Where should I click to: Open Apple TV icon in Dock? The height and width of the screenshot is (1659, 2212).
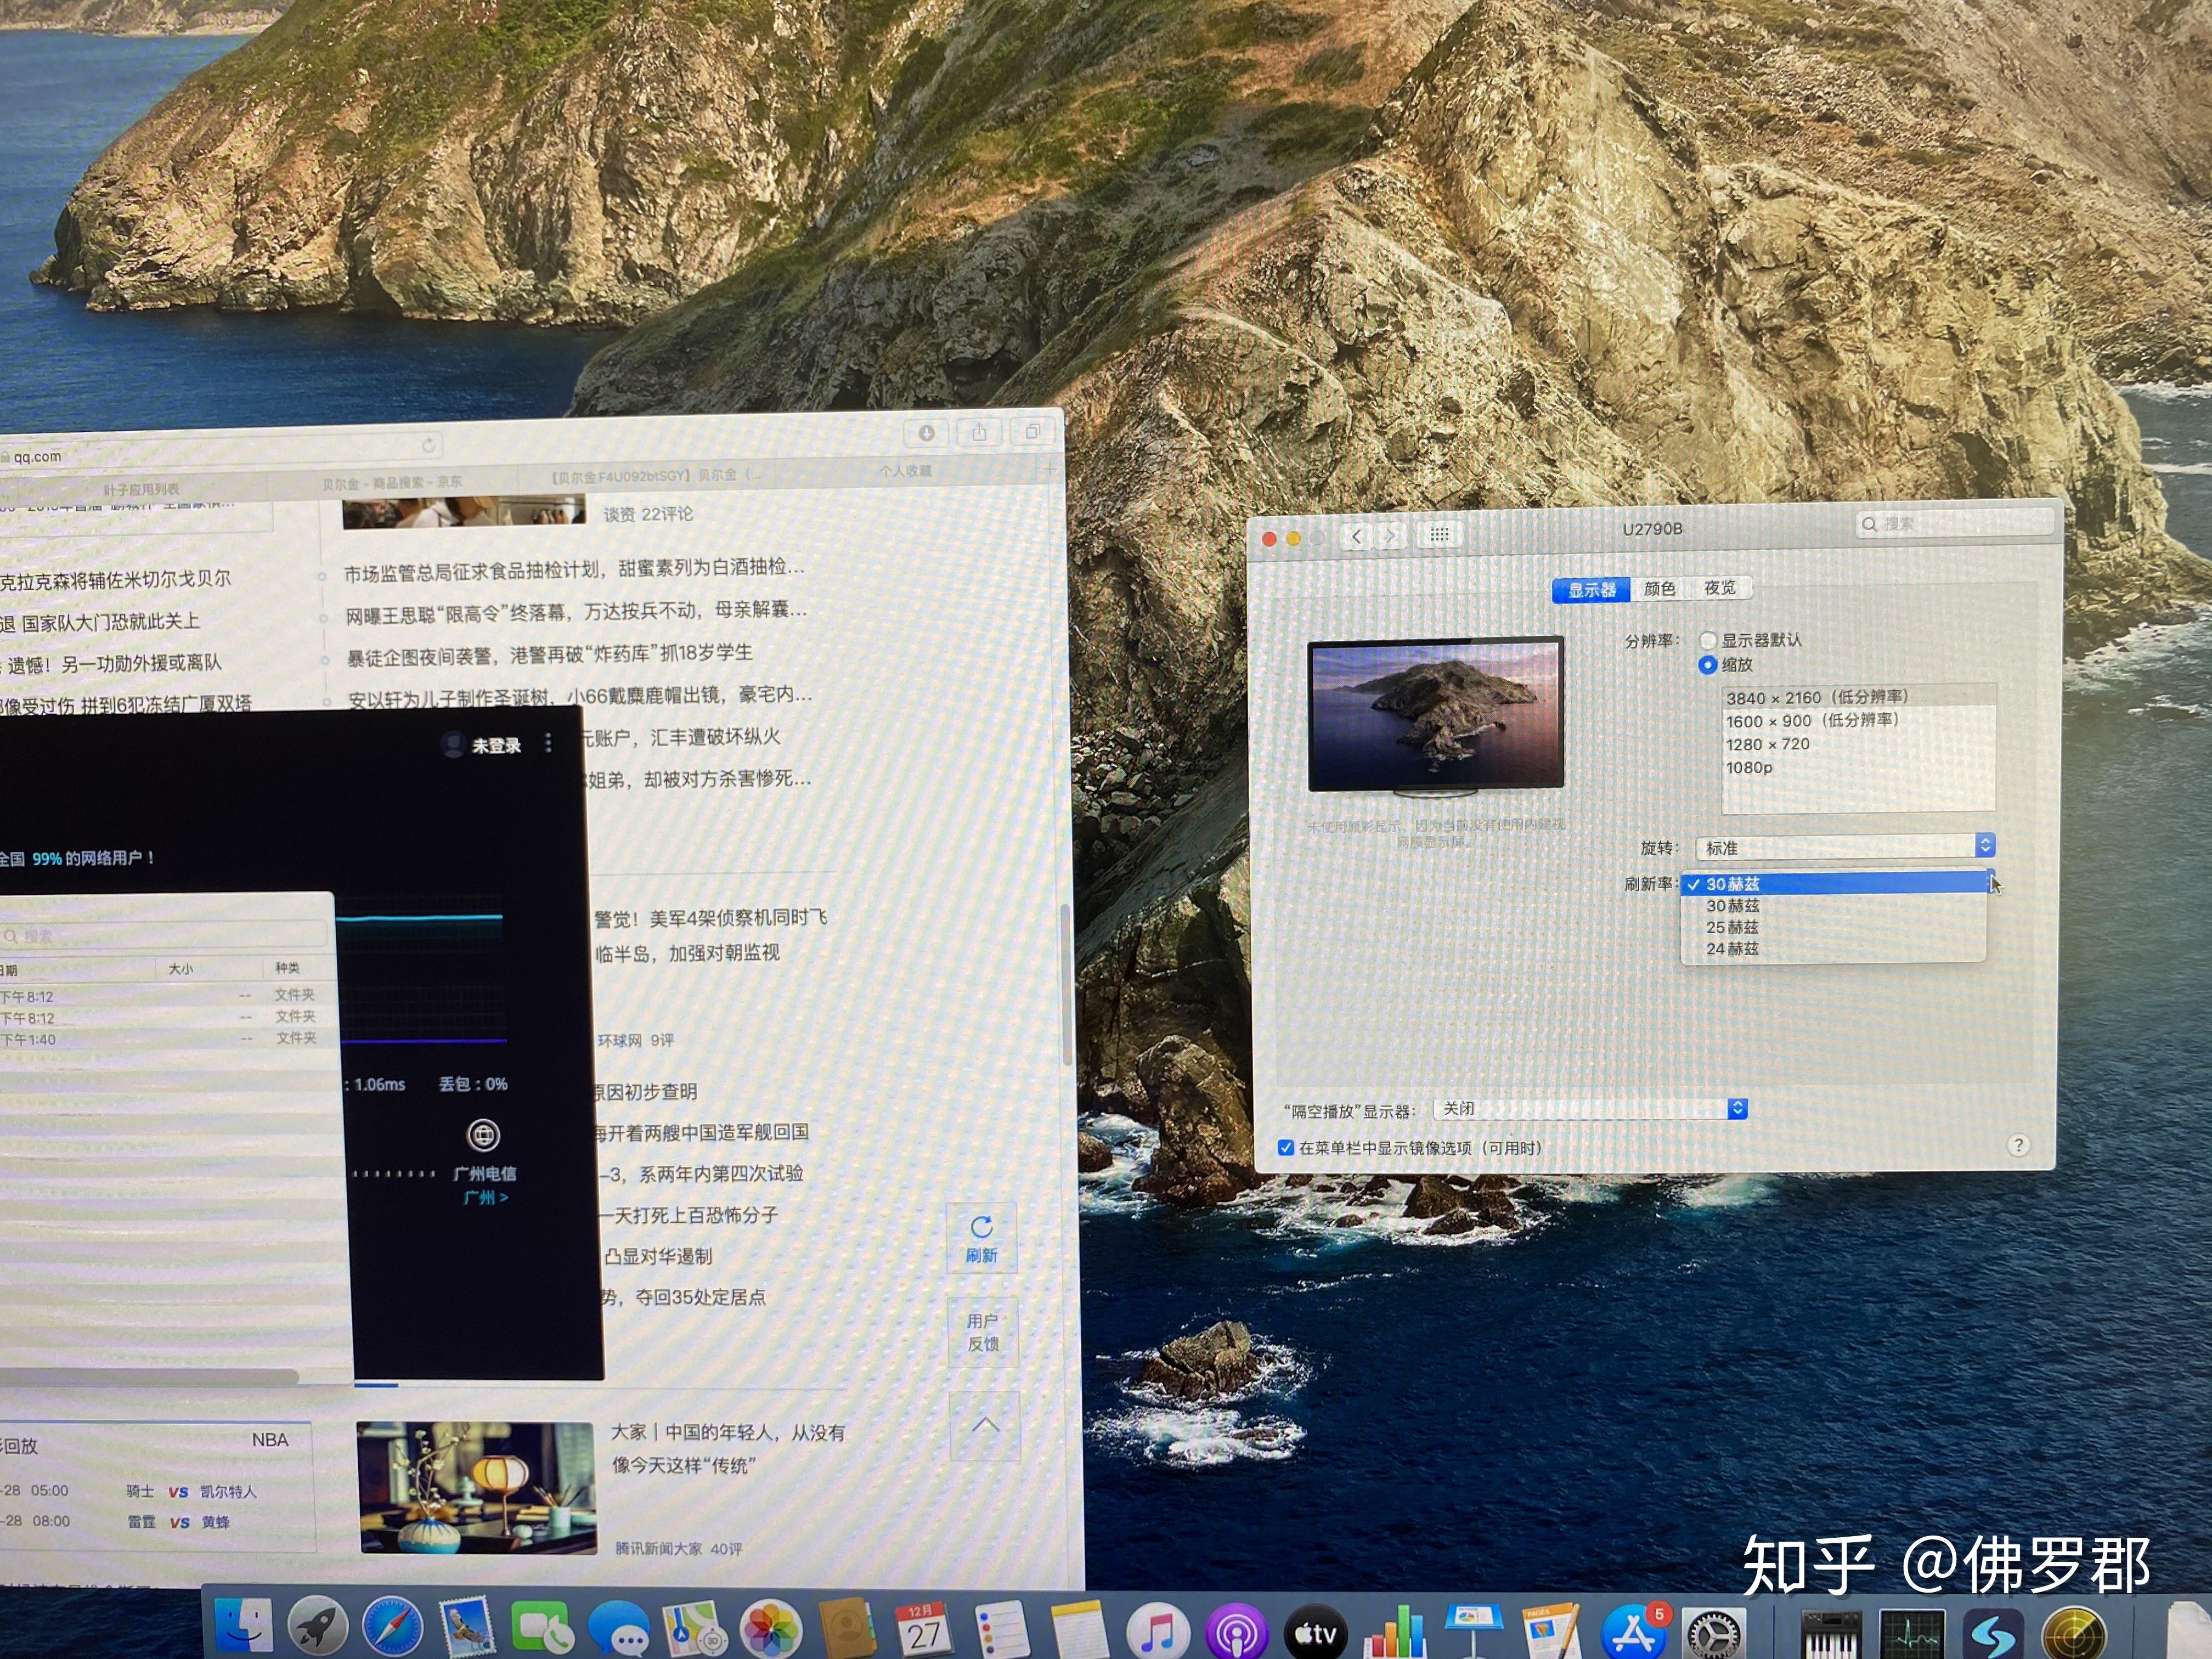(1315, 1632)
